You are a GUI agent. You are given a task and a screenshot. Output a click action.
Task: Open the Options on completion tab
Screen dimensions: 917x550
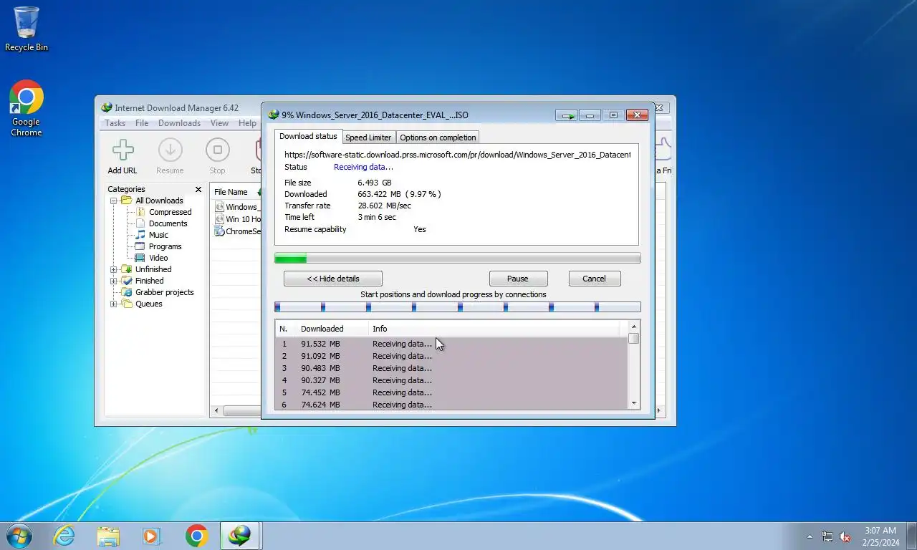pos(438,137)
